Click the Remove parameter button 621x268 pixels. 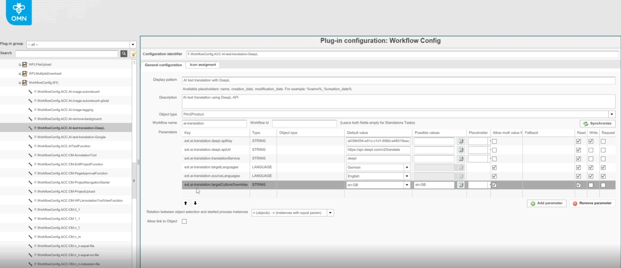592,203
